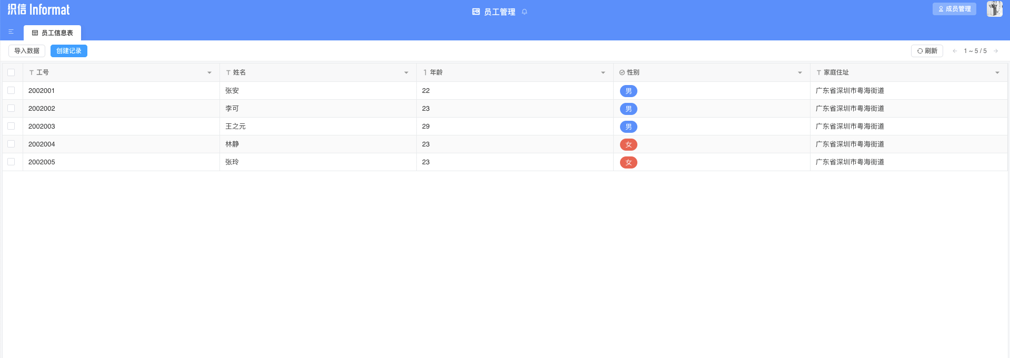Click the notification bell icon
The height and width of the screenshot is (358, 1010).
coord(524,12)
